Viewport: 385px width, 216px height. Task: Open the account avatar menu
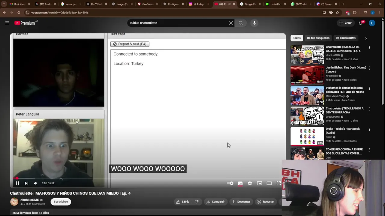372,23
